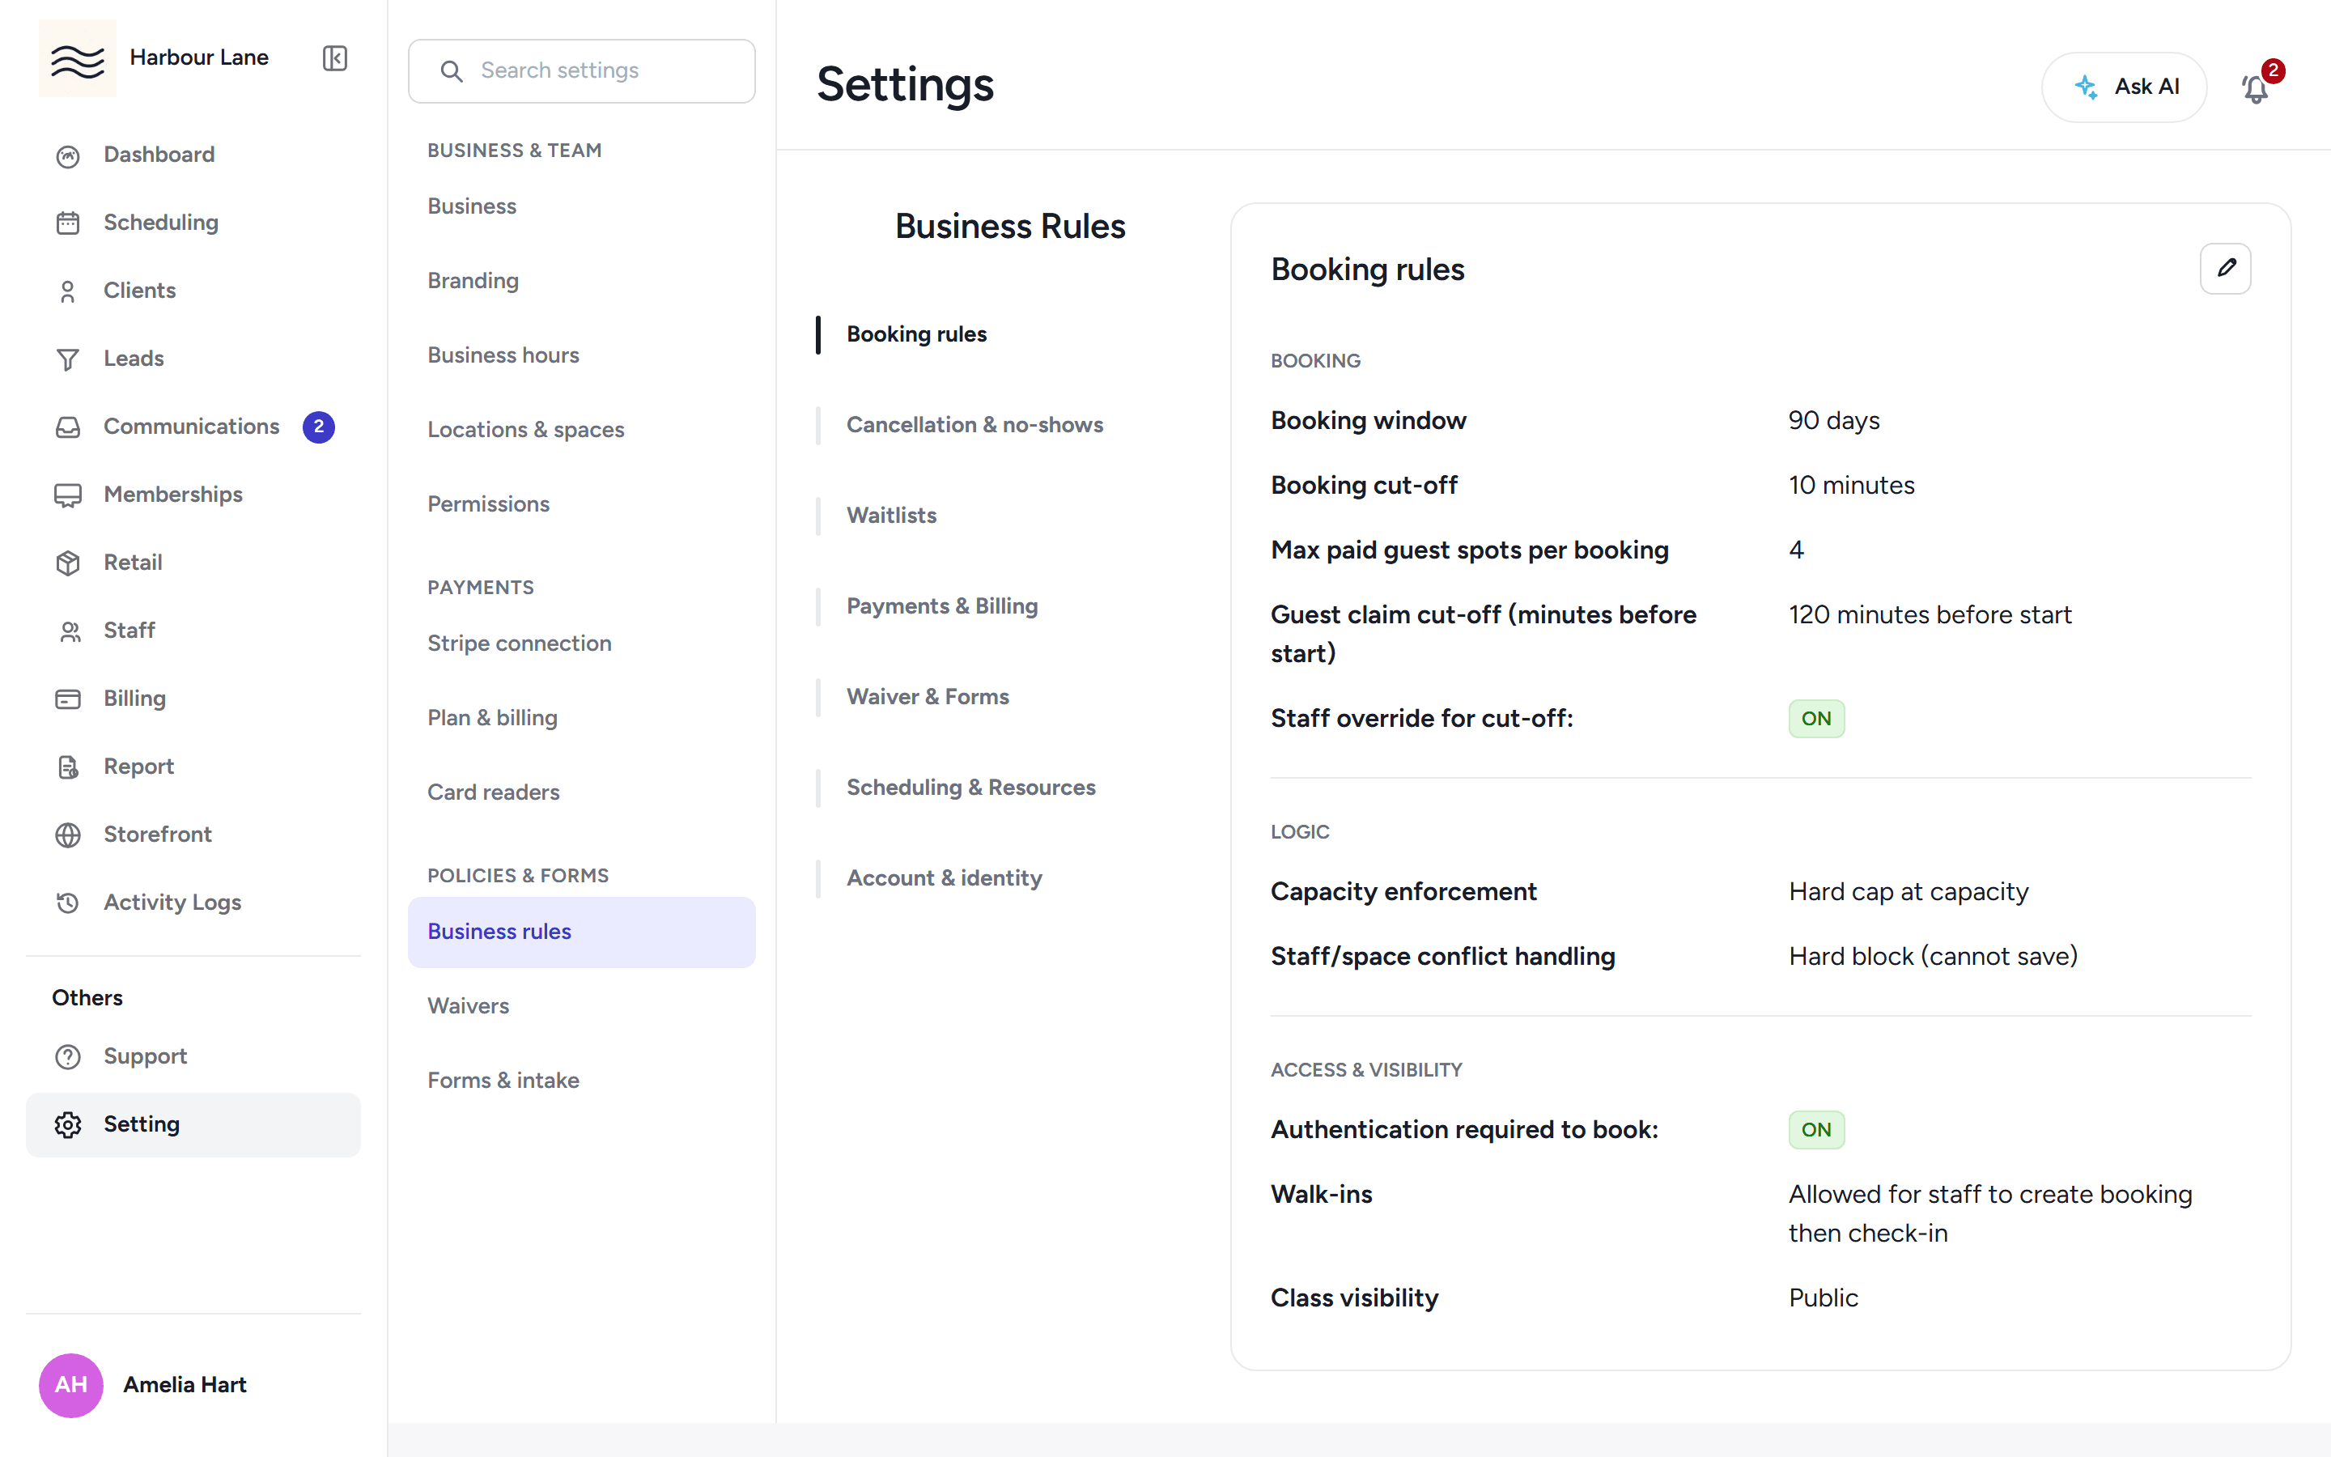Toggle Authentication required to book ON badge
Image resolution: width=2331 pixels, height=1457 pixels.
pos(1815,1129)
